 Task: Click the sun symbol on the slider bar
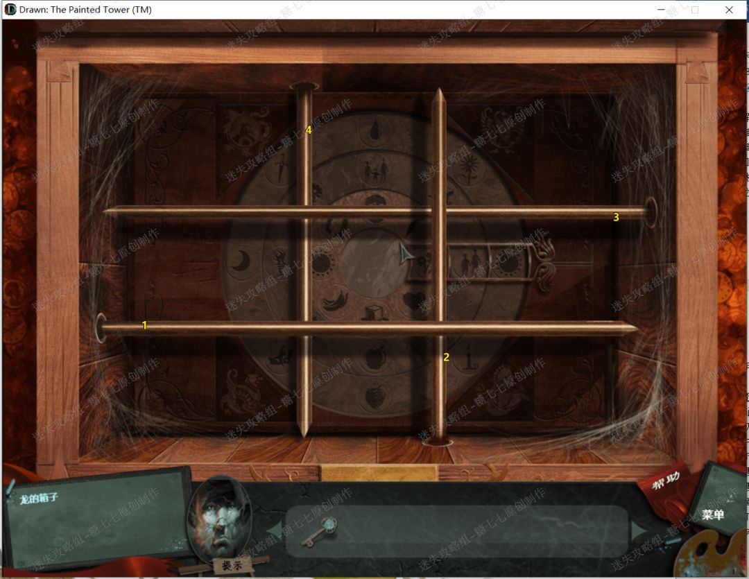[508, 263]
